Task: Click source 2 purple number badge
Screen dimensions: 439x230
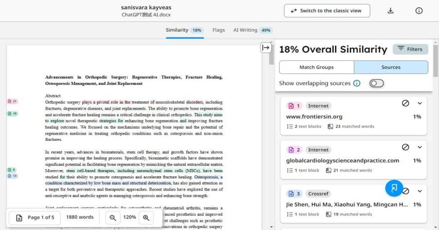Action: tap(294, 150)
